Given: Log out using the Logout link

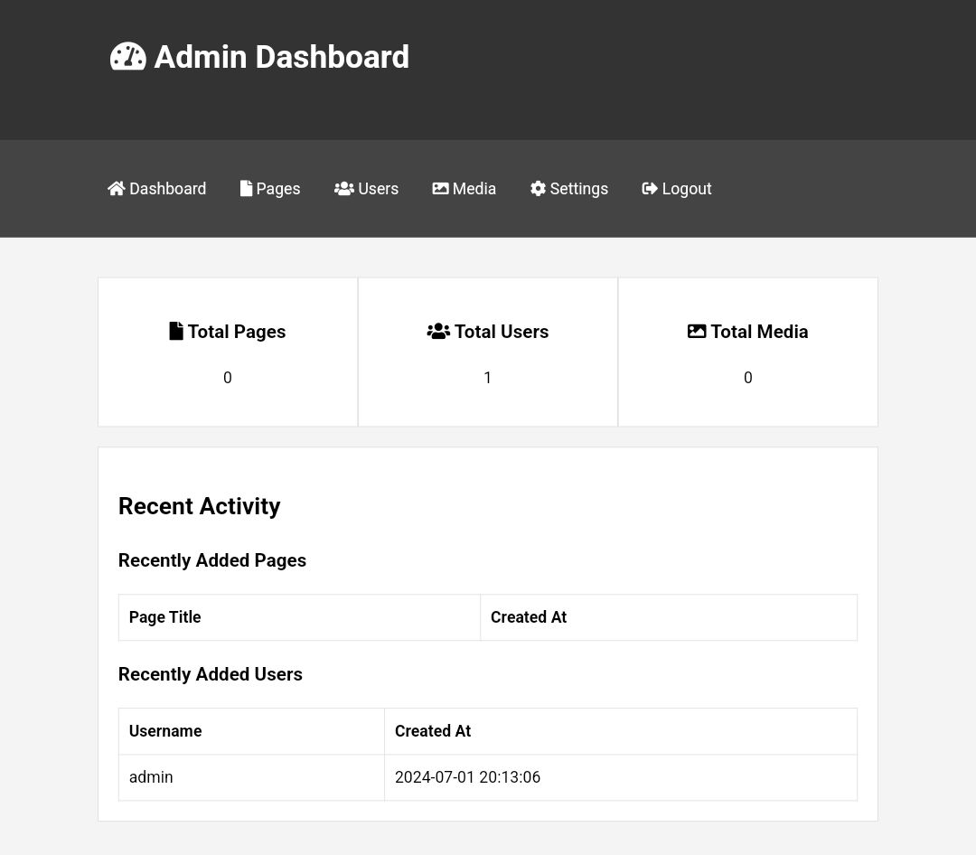Looking at the screenshot, I should tap(687, 189).
